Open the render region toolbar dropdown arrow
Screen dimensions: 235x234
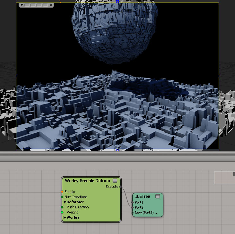22,5
